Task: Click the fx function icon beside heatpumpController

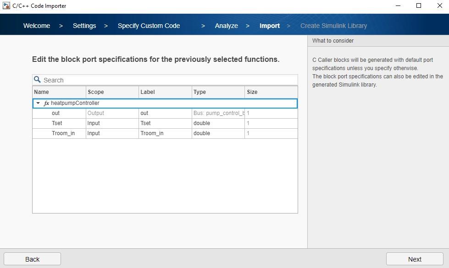Action: tap(46, 104)
